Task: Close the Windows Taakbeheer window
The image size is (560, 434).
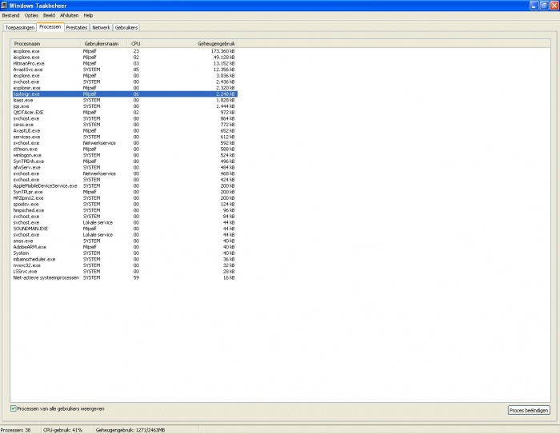Action: pyautogui.click(x=554, y=6)
